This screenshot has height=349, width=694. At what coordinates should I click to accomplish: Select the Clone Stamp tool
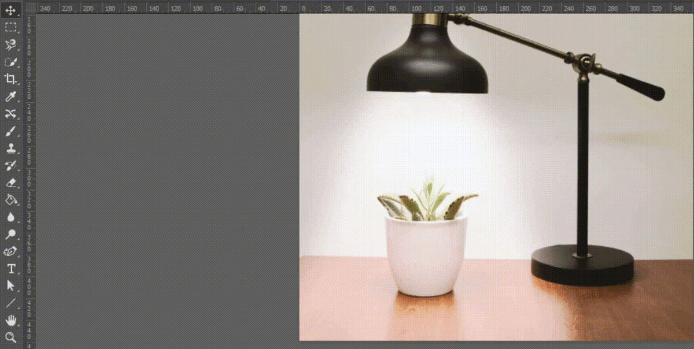point(11,148)
